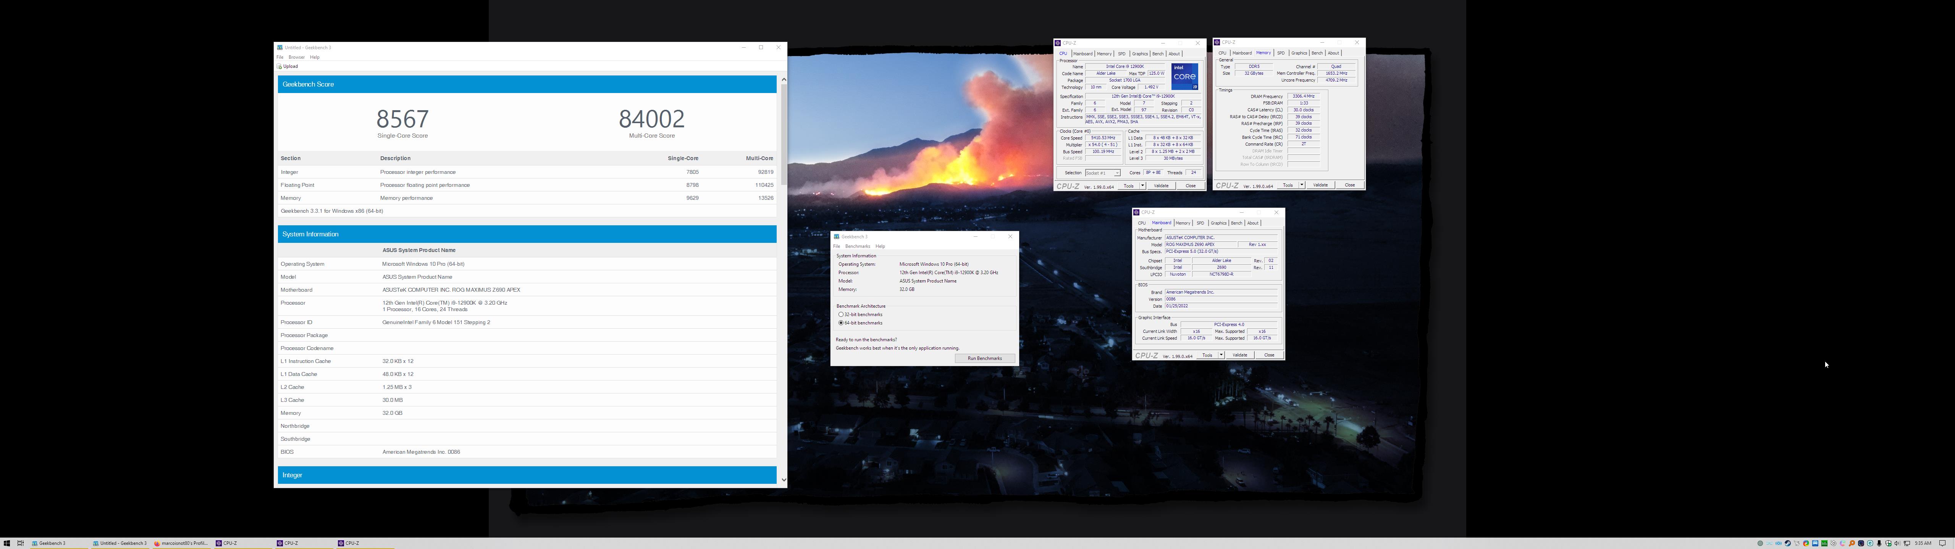Click the System Information section header in Geekbench results
The height and width of the screenshot is (549, 1955).
coord(527,234)
